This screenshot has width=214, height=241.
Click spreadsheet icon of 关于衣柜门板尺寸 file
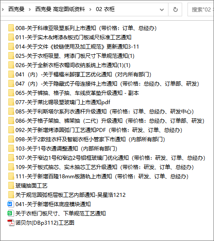click(11, 213)
